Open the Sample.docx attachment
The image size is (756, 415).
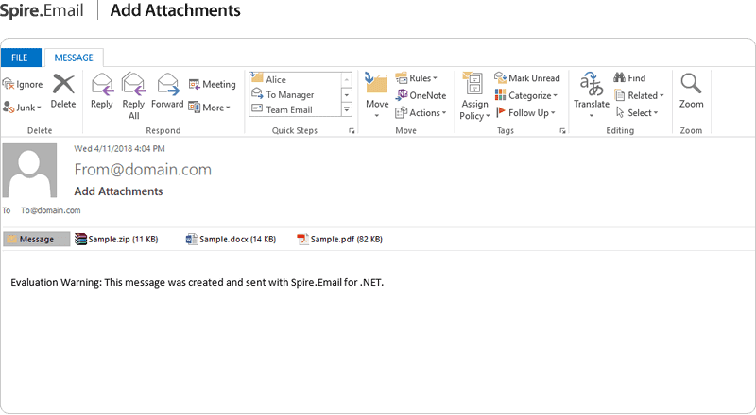pyautogui.click(x=231, y=239)
